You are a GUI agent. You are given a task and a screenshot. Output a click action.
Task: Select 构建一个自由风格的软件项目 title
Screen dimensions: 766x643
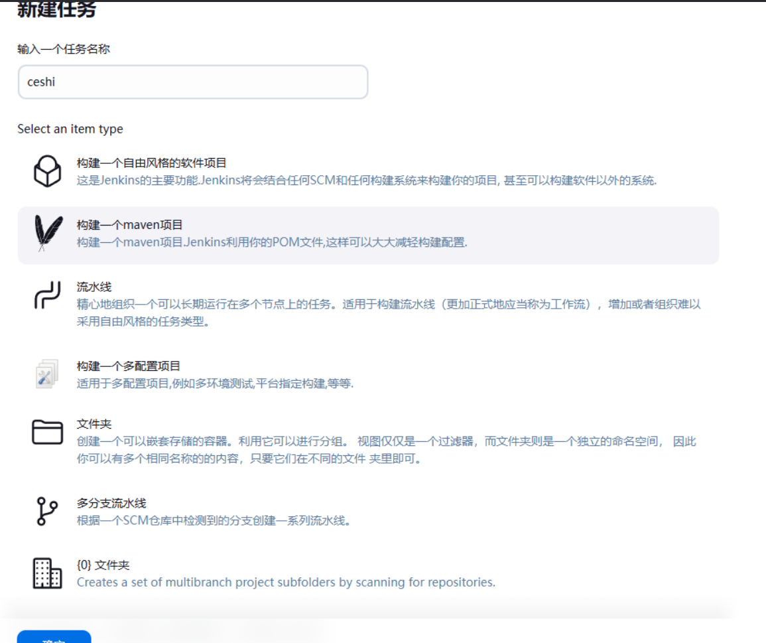[x=151, y=163]
